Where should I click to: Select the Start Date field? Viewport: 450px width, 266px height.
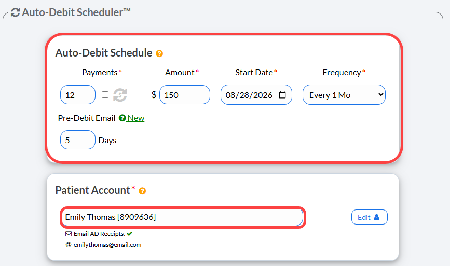[x=256, y=94]
